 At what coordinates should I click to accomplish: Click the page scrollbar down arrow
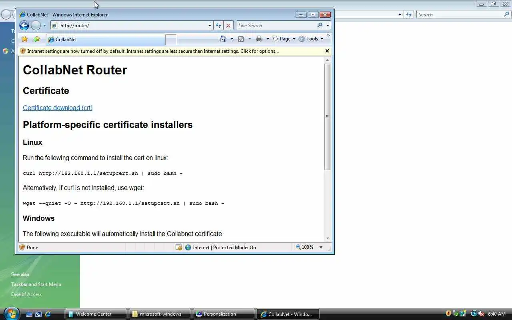[328, 238]
